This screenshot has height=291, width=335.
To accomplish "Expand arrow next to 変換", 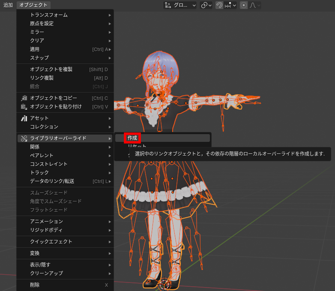I will coord(110,254).
